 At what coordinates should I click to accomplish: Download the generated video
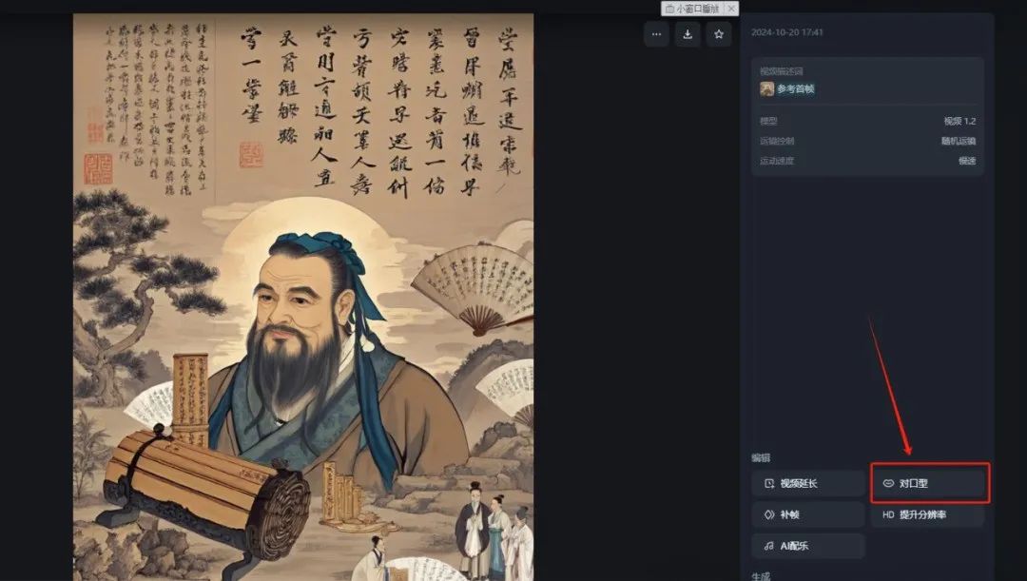point(688,34)
